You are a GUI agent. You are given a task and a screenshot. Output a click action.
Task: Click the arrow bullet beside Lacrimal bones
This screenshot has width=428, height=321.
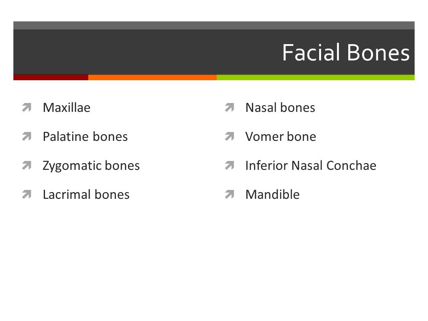pyautogui.click(x=27, y=194)
